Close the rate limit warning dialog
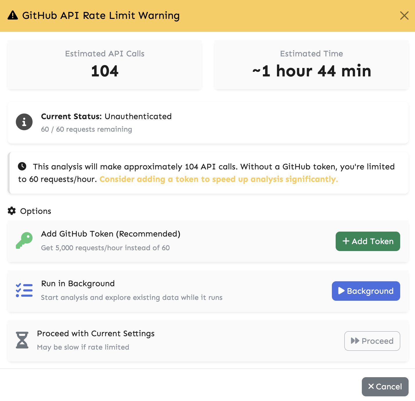Screen dimensions: 415x401 click(x=404, y=16)
